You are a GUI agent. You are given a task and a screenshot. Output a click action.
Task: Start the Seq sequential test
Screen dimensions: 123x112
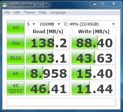click(x=16, y=42)
